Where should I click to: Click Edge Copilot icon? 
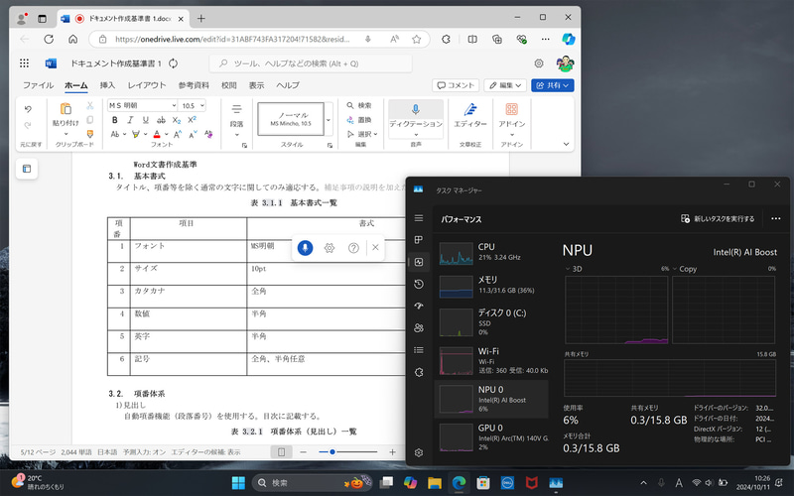[568, 39]
